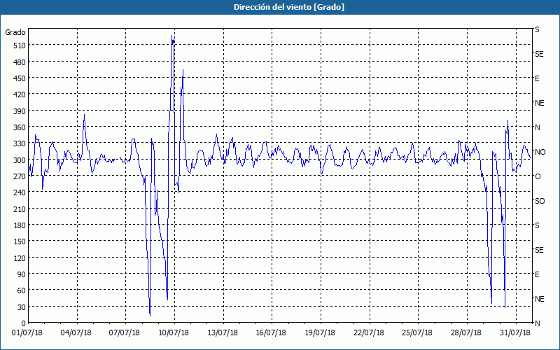The height and width of the screenshot is (350, 560).
Task: Click the date label 19/07/18
Action: tap(320, 333)
